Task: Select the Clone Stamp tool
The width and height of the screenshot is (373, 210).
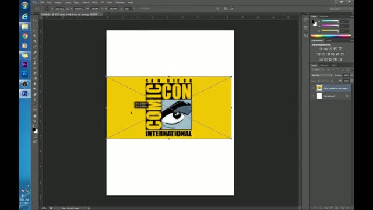Action: (35, 63)
